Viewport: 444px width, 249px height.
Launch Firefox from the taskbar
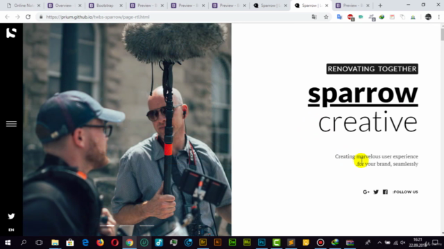pos(100,243)
